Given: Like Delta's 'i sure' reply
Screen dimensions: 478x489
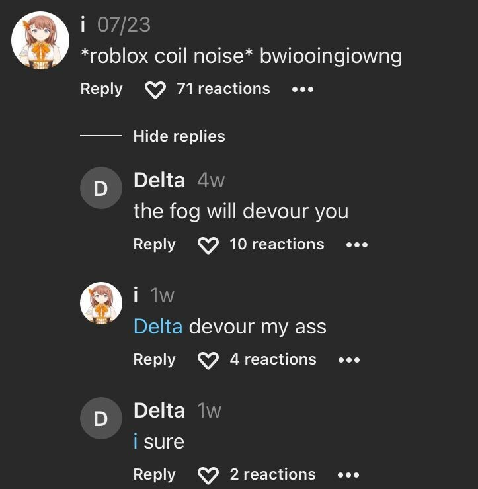Looking at the screenshot, I should [208, 476].
